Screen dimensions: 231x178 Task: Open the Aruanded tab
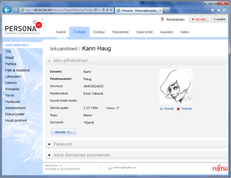click(x=166, y=32)
